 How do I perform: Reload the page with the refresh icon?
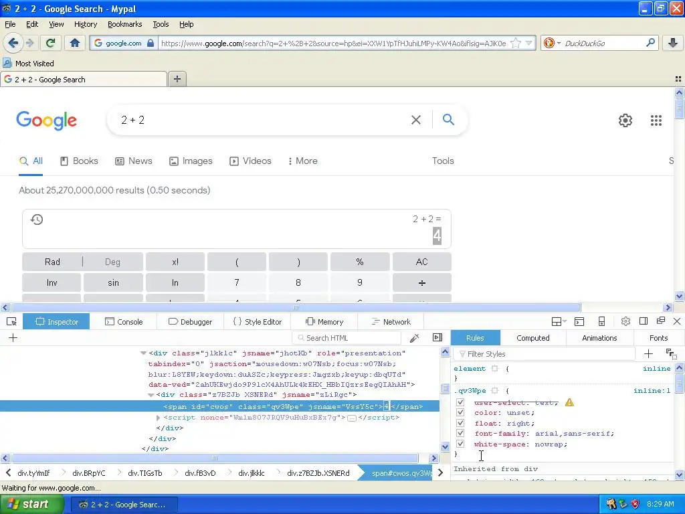pyautogui.click(x=51, y=43)
